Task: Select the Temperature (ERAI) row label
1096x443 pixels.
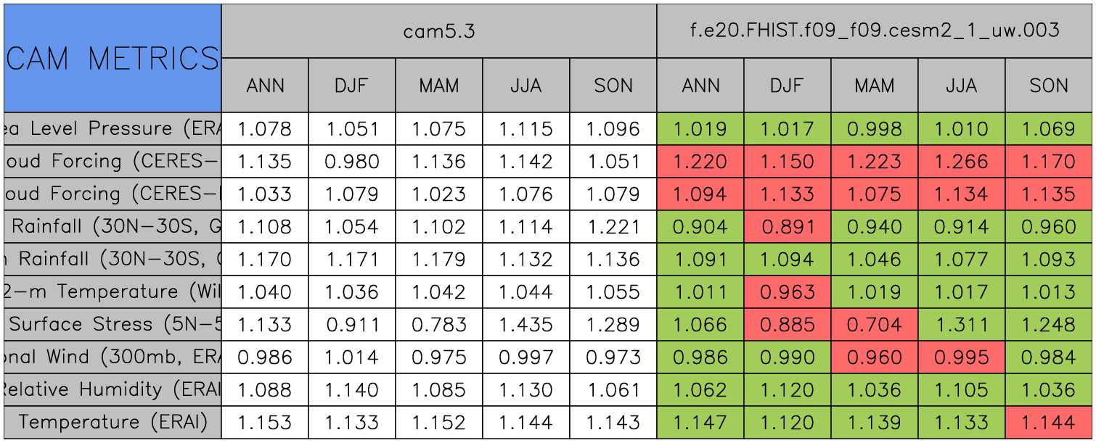Action: [113, 422]
